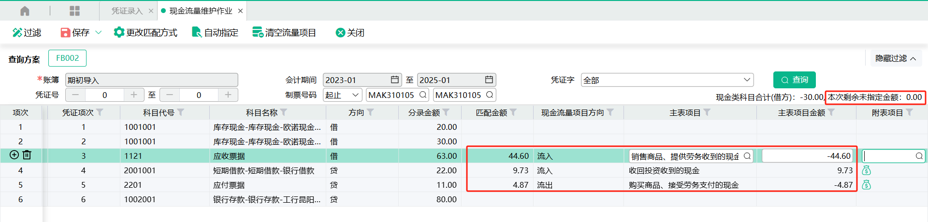Collapse filters with 隐藏过滤

tap(896, 58)
